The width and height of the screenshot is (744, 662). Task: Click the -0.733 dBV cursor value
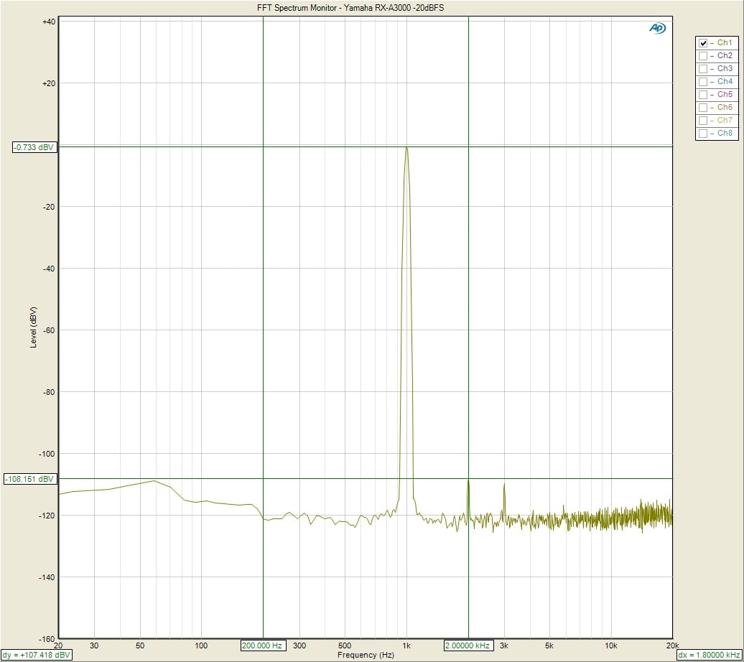(34, 147)
